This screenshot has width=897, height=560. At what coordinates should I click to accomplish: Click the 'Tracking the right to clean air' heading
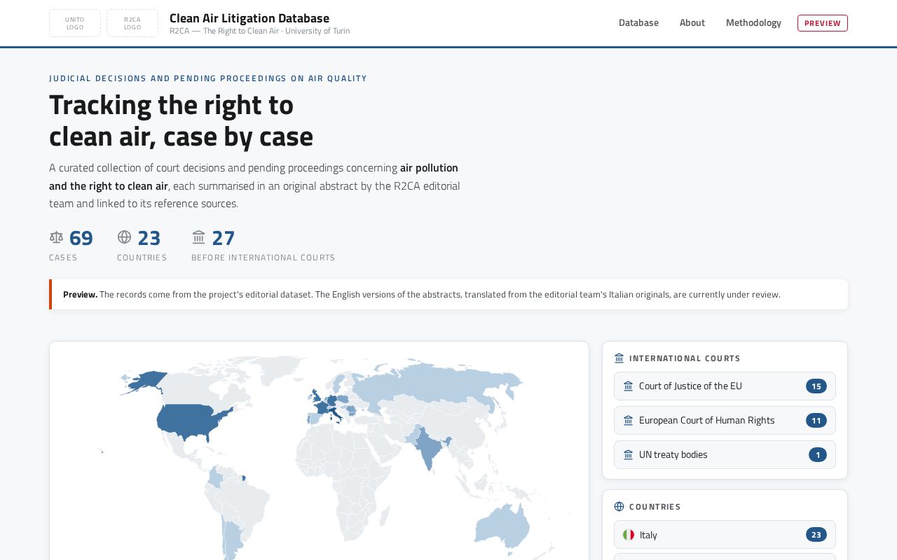[181, 120]
